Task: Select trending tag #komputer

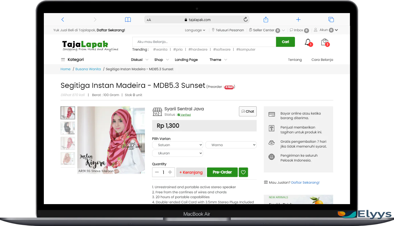Action: click(246, 49)
